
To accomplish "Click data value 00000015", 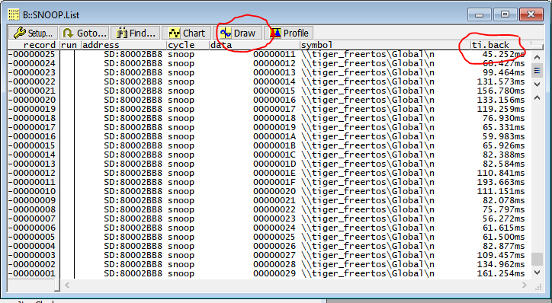I will (274, 91).
